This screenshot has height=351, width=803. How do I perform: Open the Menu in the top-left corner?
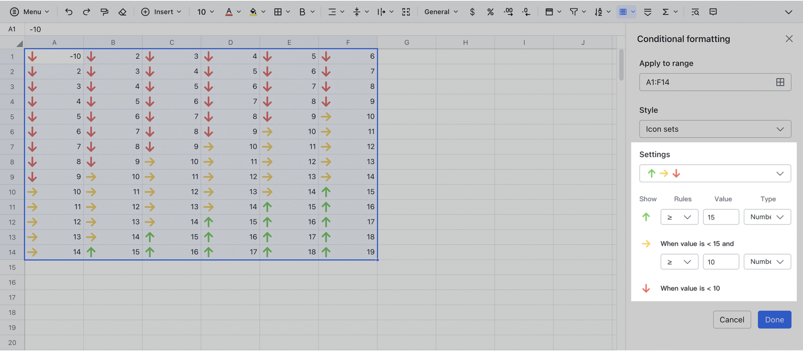click(x=29, y=11)
